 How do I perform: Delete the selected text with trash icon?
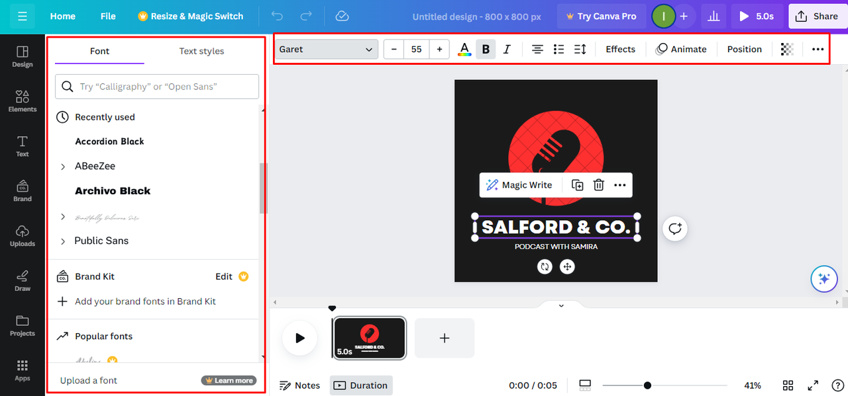tap(598, 185)
